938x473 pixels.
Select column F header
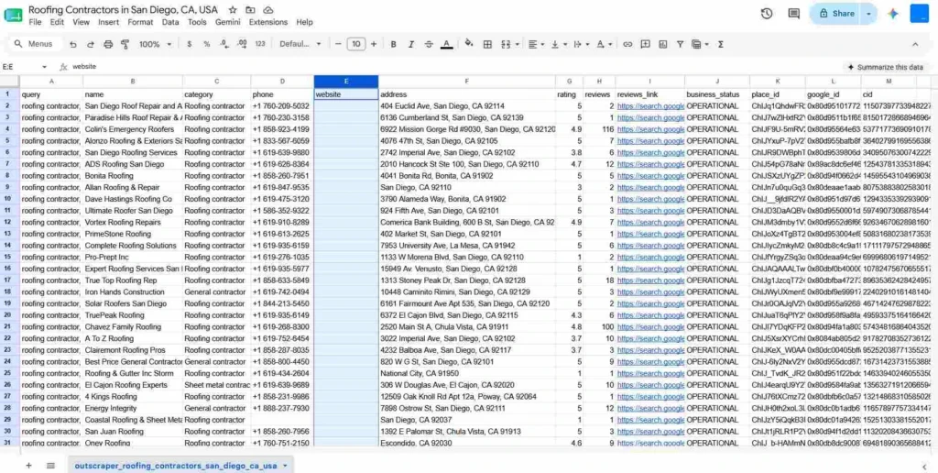[x=466, y=82]
